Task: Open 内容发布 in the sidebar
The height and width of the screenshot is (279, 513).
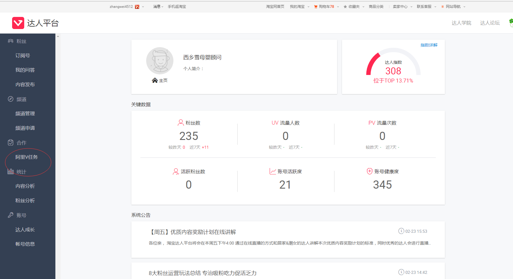Action: 25,85
